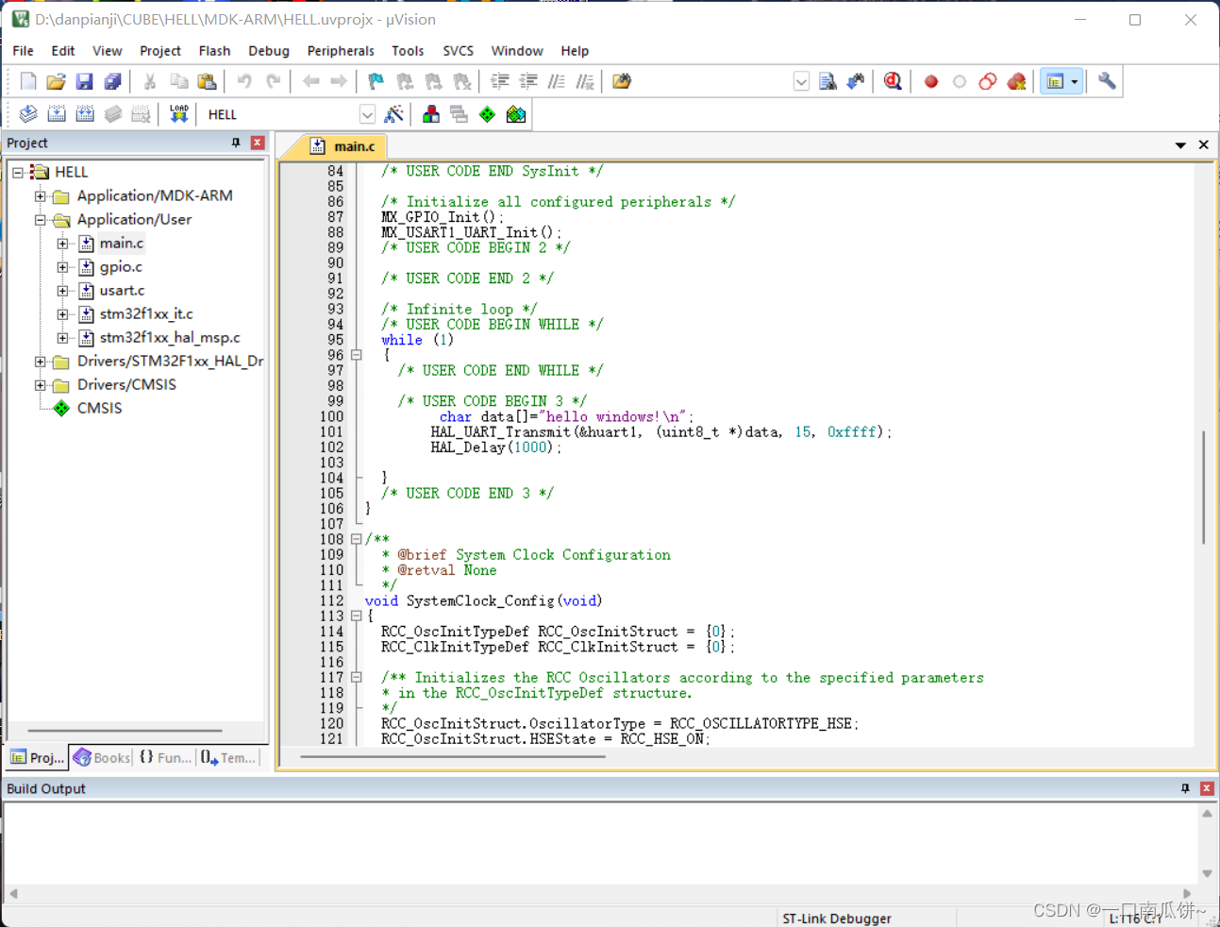1220x928 pixels.
Task: Open the window layout dropdown arrow
Action: 1074,81
